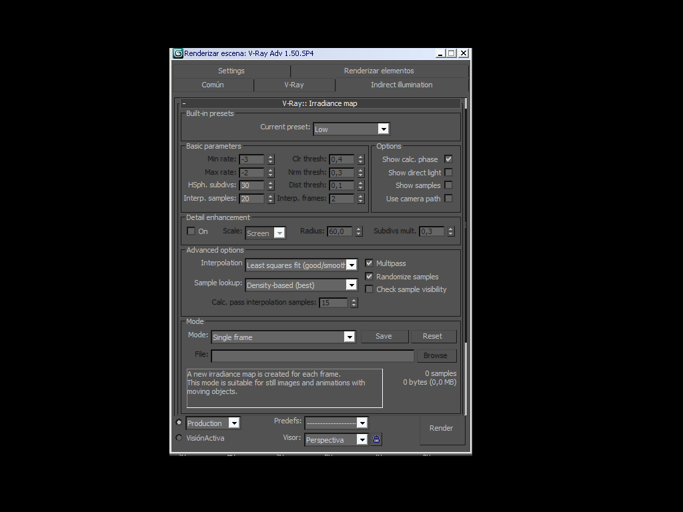Select the VisiónActiva radio button
The image size is (683, 512).
pyautogui.click(x=179, y=437)
